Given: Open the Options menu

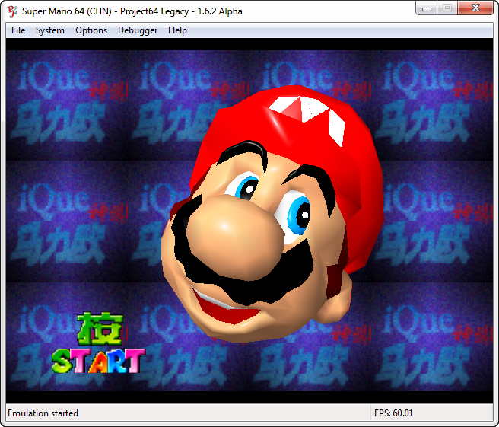Looking at the screenshot, I should point(91,30).
